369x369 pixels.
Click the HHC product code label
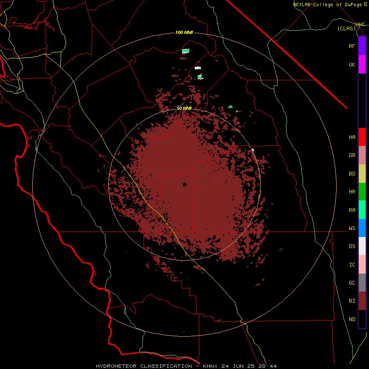click(x=360, y=25)
